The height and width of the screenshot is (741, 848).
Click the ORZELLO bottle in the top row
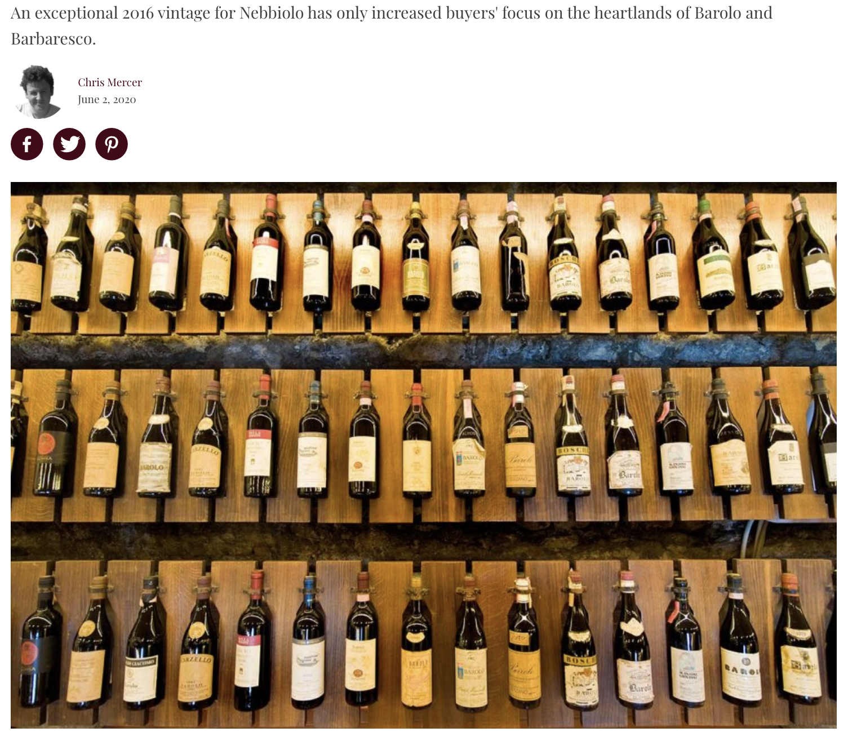[x=217, y=256]
